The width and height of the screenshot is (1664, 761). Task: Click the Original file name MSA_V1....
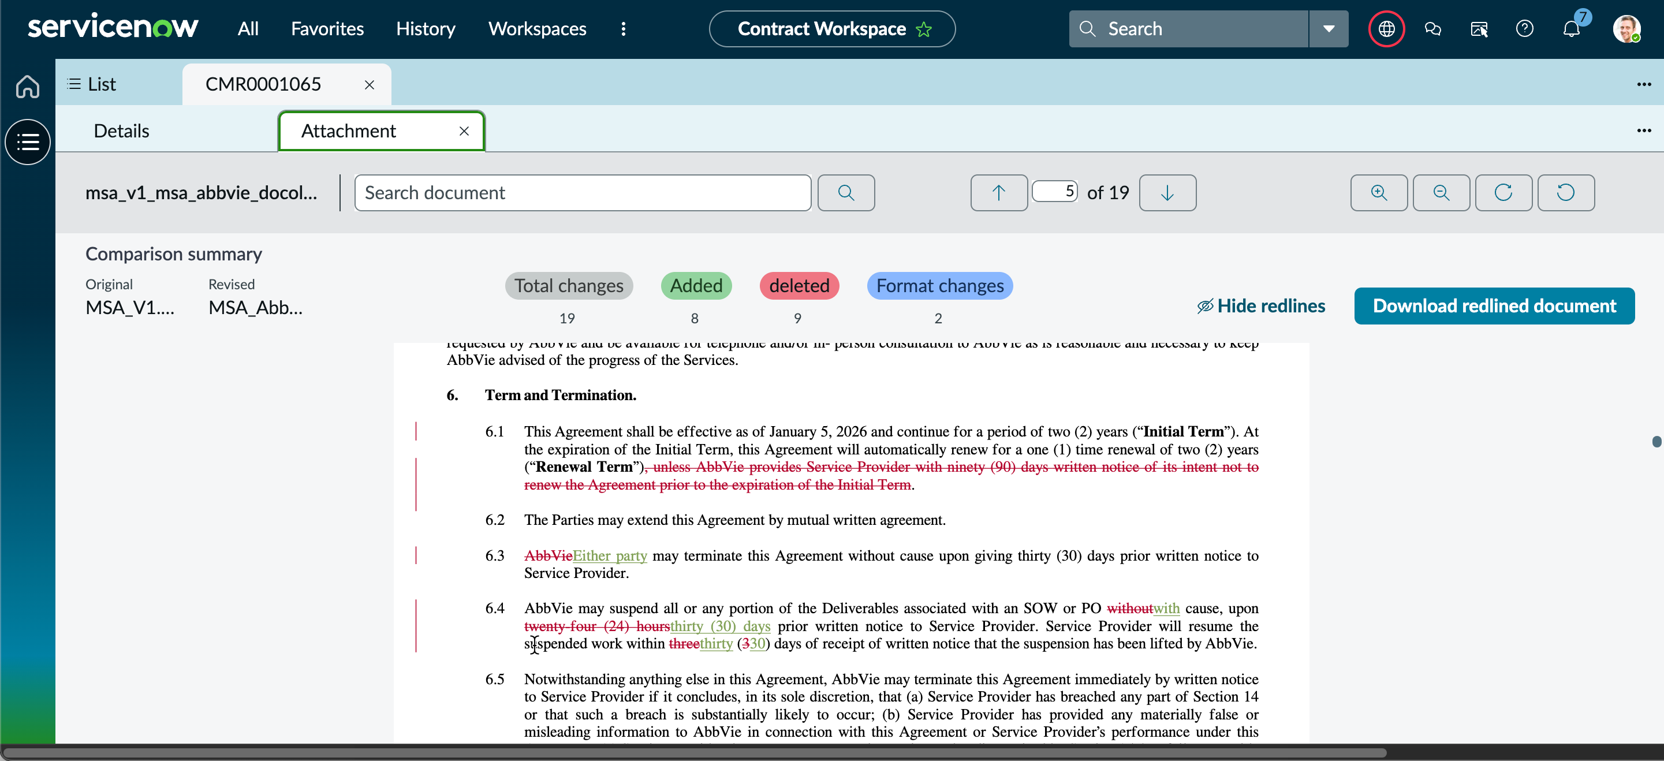click(x=130, y=308)
